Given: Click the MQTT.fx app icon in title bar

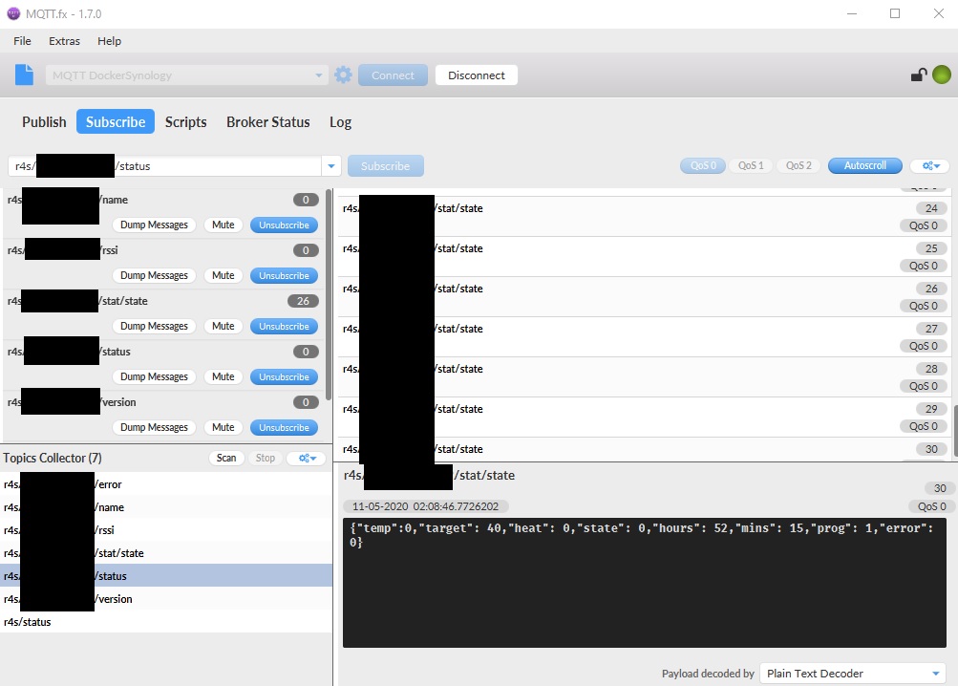Looking at the screenshot, I should 13,14.
